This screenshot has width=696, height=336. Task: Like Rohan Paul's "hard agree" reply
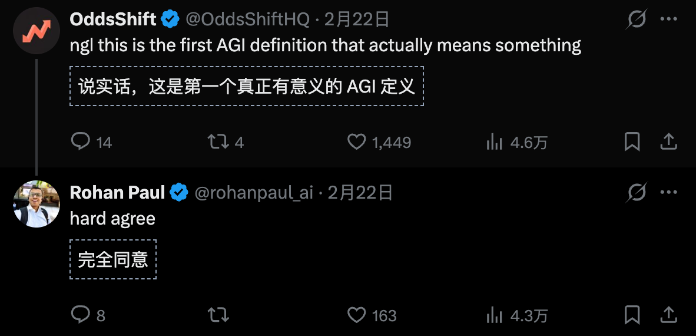click(x=357, y=315)
